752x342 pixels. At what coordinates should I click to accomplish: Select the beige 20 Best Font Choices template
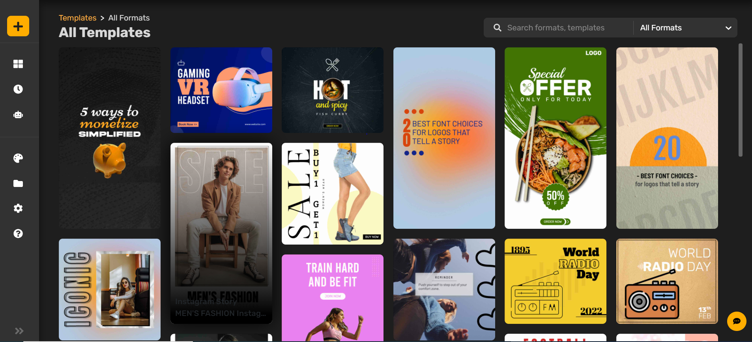667,138
